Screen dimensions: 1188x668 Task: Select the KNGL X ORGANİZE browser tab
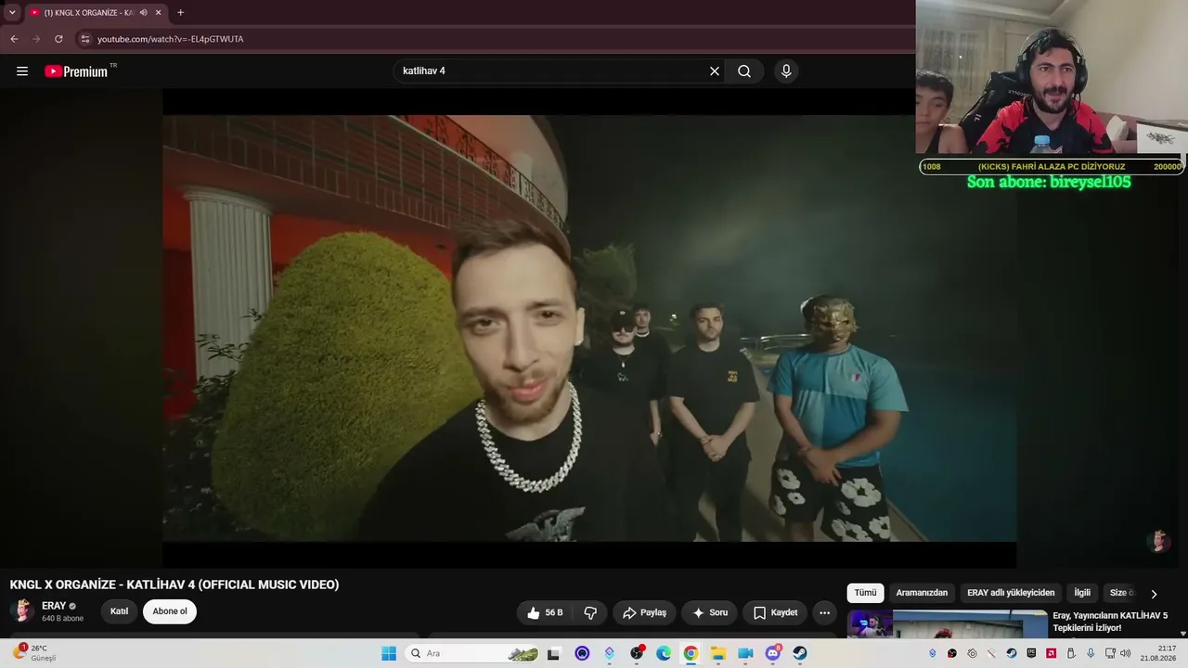pyautogui.click(x=96, y=13)
